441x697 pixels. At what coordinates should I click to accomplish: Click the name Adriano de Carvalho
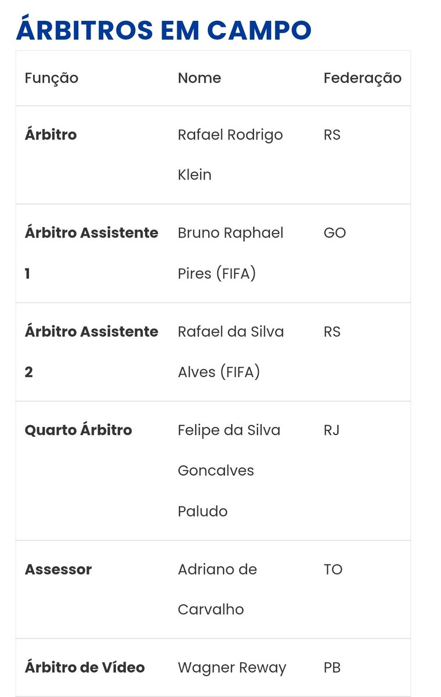[217, 589]
